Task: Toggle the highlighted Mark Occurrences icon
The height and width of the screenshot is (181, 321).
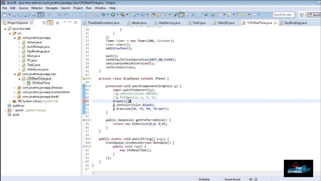Action: (182, 15)
